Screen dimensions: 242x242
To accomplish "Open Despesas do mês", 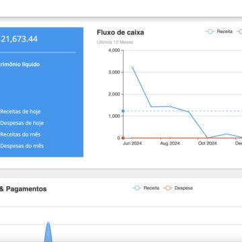I will coord(22,146).
